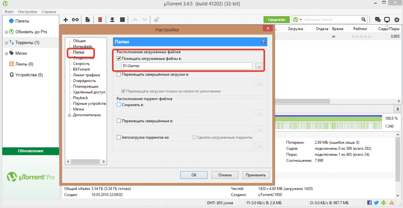Select Общие in settings tree

pyautogui.click(x=79, y=41)
